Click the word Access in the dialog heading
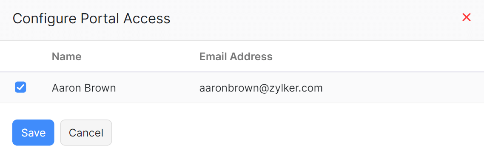Viewport: 484px width, 156px height. pyautogui.click(x=147, y=19)
